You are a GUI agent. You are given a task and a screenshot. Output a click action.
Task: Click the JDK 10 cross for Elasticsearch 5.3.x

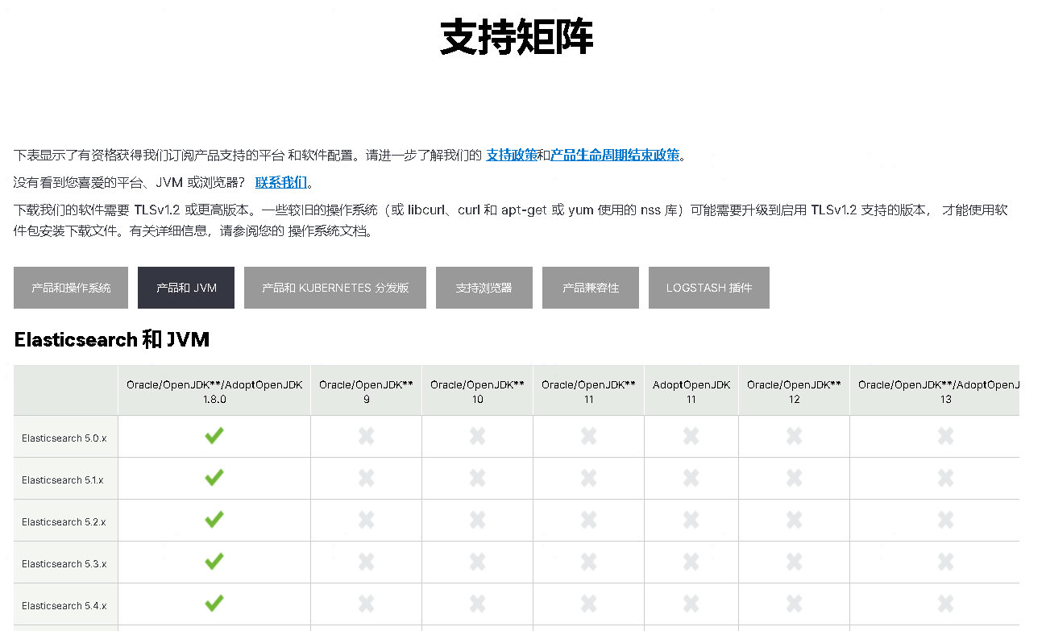pos(478,562)
